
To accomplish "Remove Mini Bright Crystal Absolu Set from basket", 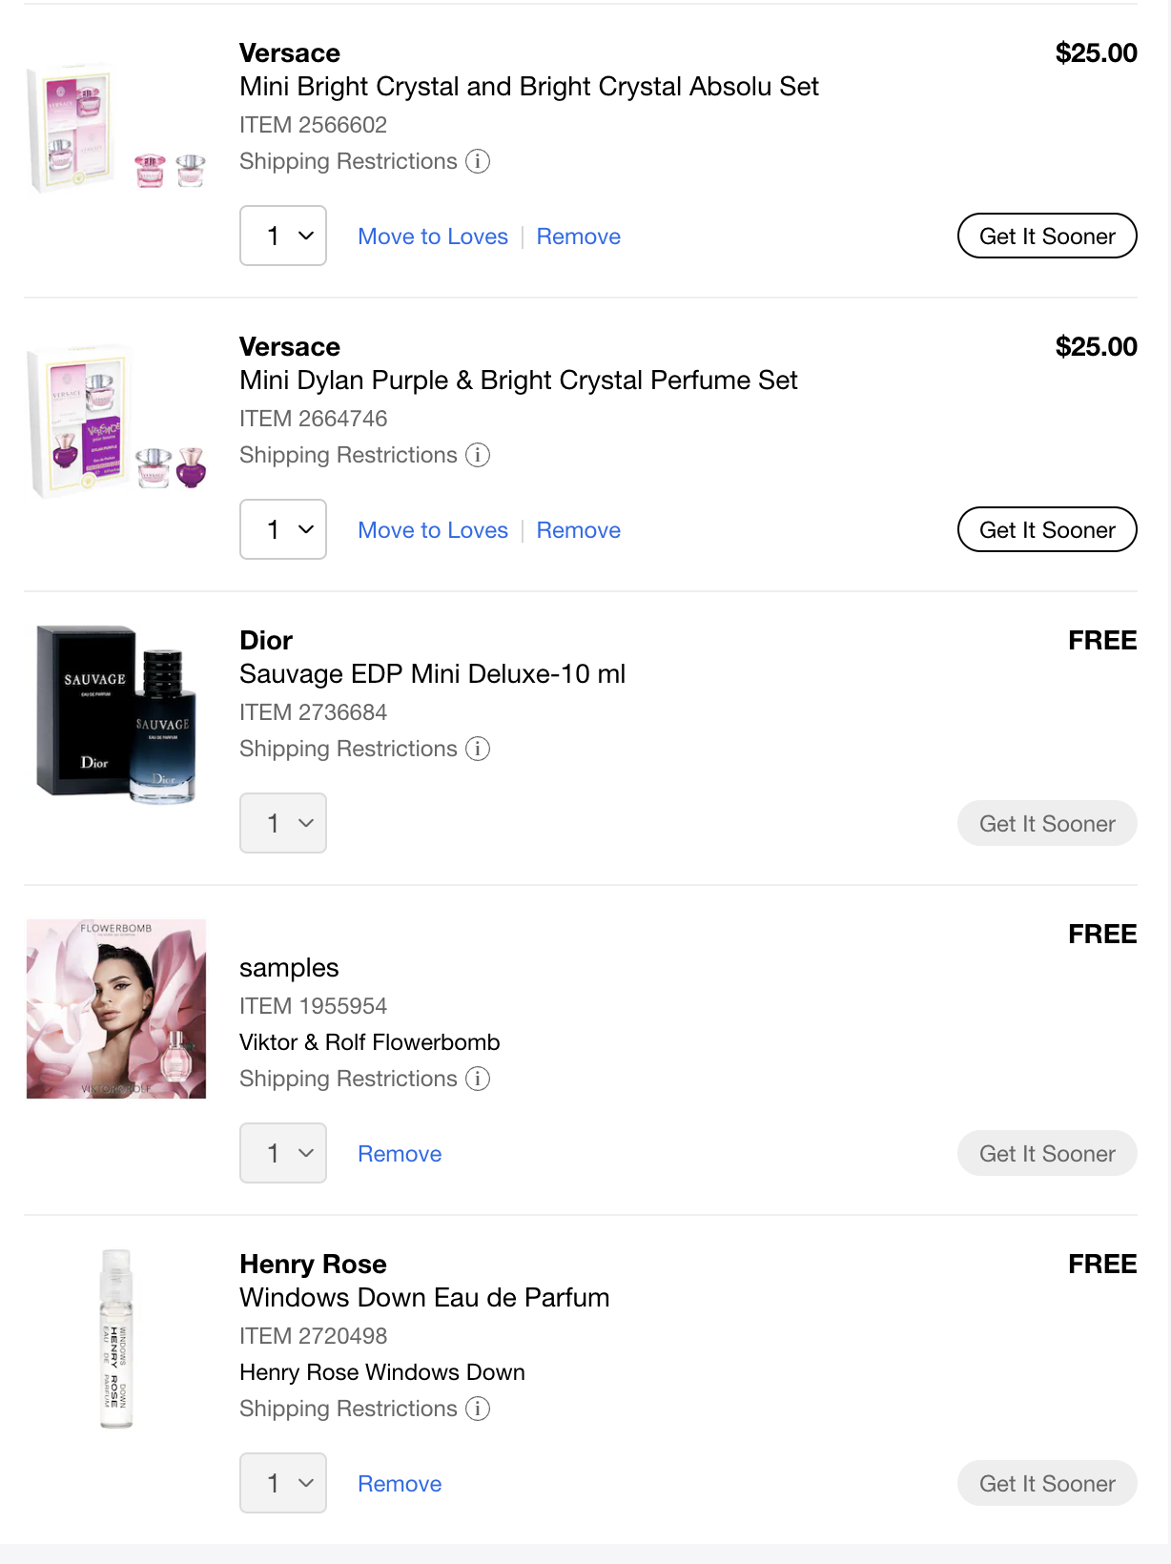I will [578, 237].
